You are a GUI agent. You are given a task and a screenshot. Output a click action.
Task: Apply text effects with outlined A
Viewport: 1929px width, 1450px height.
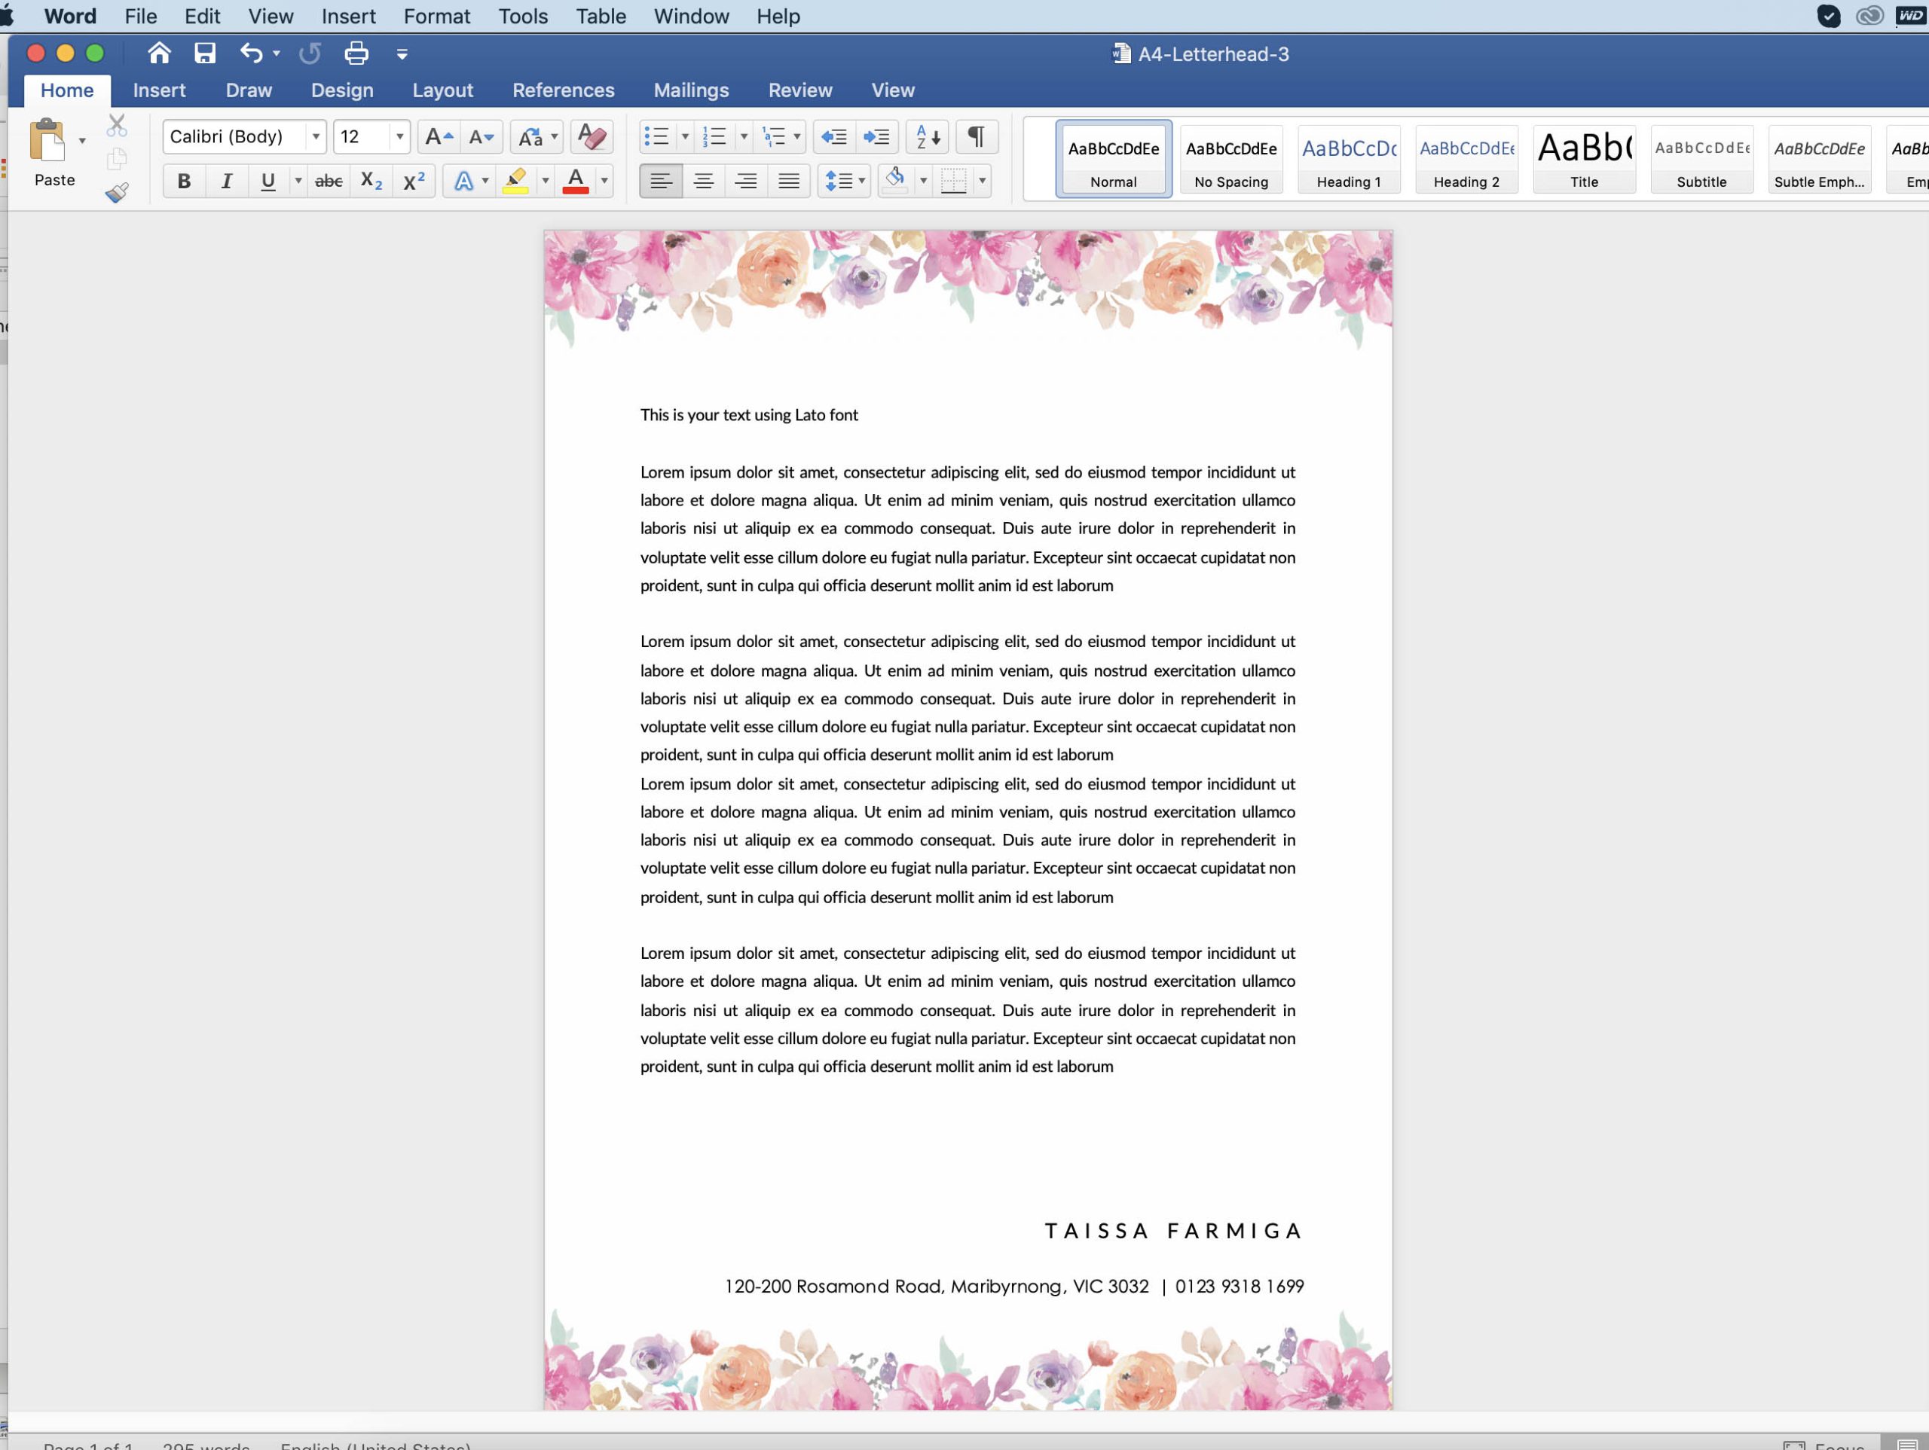click(464, 182)
